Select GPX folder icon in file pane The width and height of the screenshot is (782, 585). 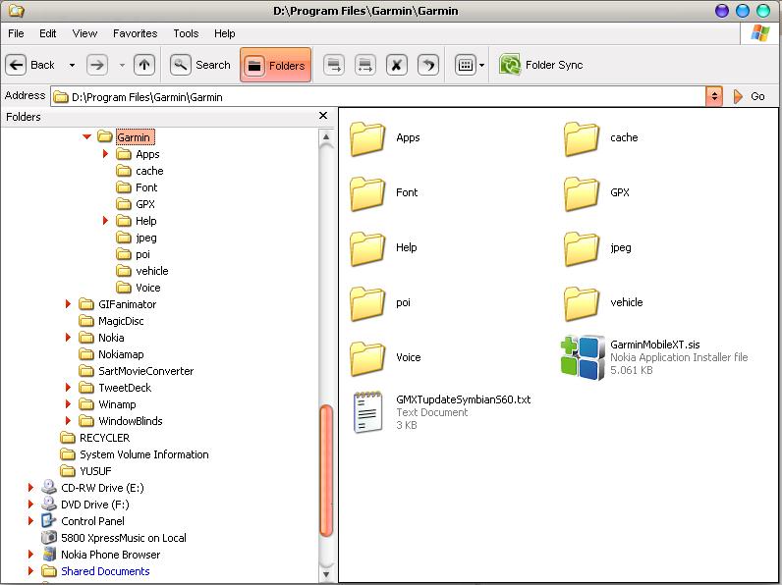click(582, 193)
